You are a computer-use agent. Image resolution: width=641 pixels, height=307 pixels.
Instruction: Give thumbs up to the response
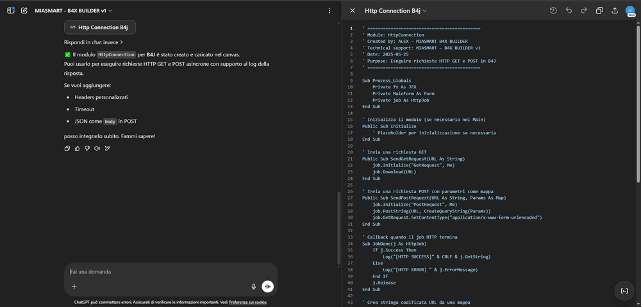point(78,148)
